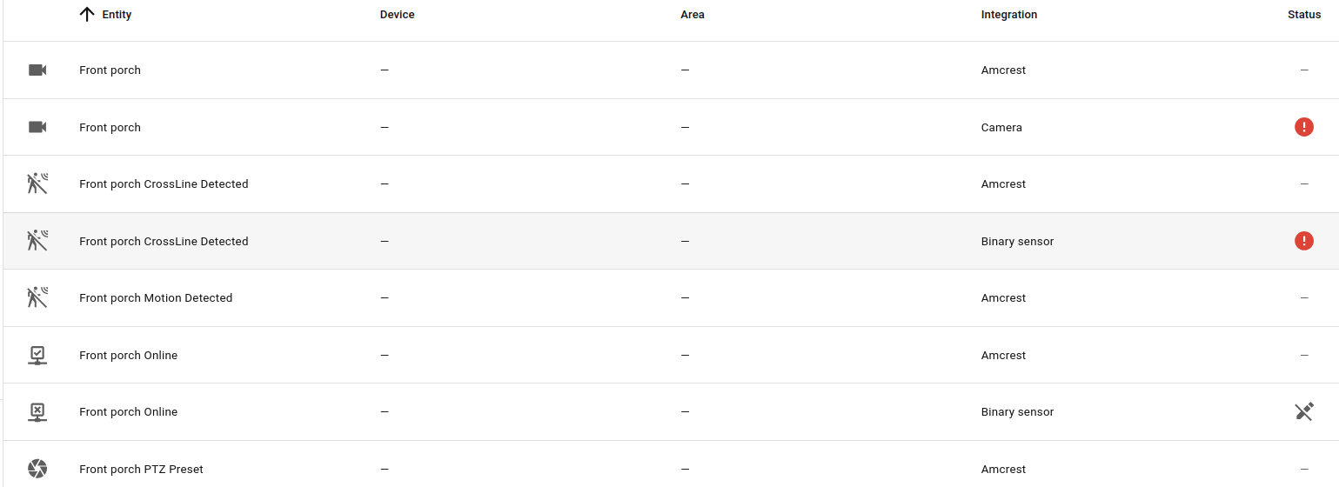This screenshot has width=1339, height=487.
Task: Click the connected-network icon on the Amcrest Online row
Action: [x=37, y=355]
